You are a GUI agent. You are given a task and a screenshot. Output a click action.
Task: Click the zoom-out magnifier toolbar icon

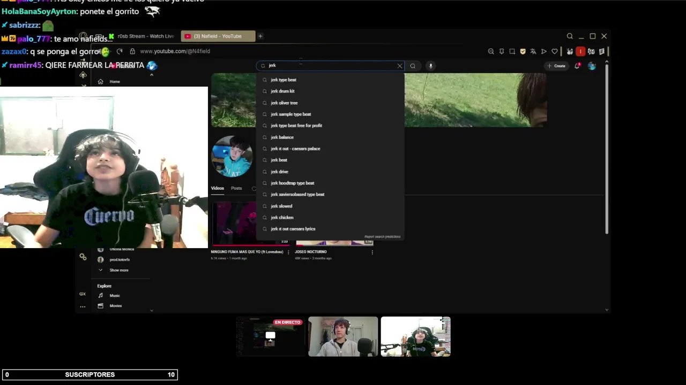coord(491,51)
